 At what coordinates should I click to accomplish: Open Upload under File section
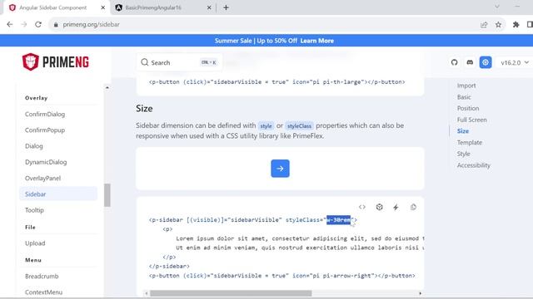pos(35,243)
